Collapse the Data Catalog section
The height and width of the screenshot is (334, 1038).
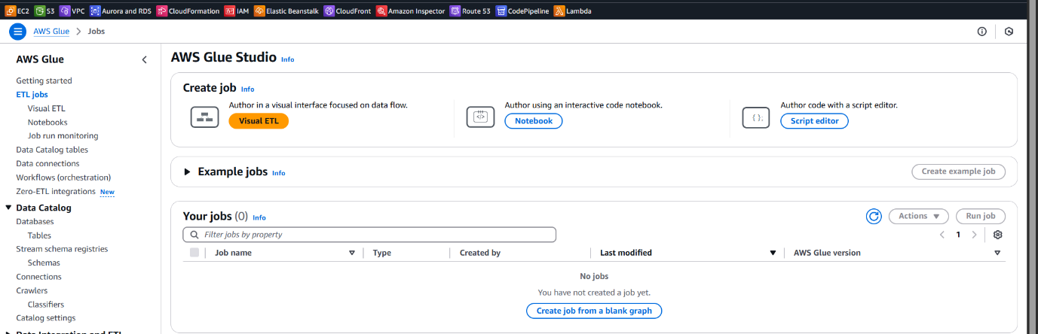tap(8, 208)
